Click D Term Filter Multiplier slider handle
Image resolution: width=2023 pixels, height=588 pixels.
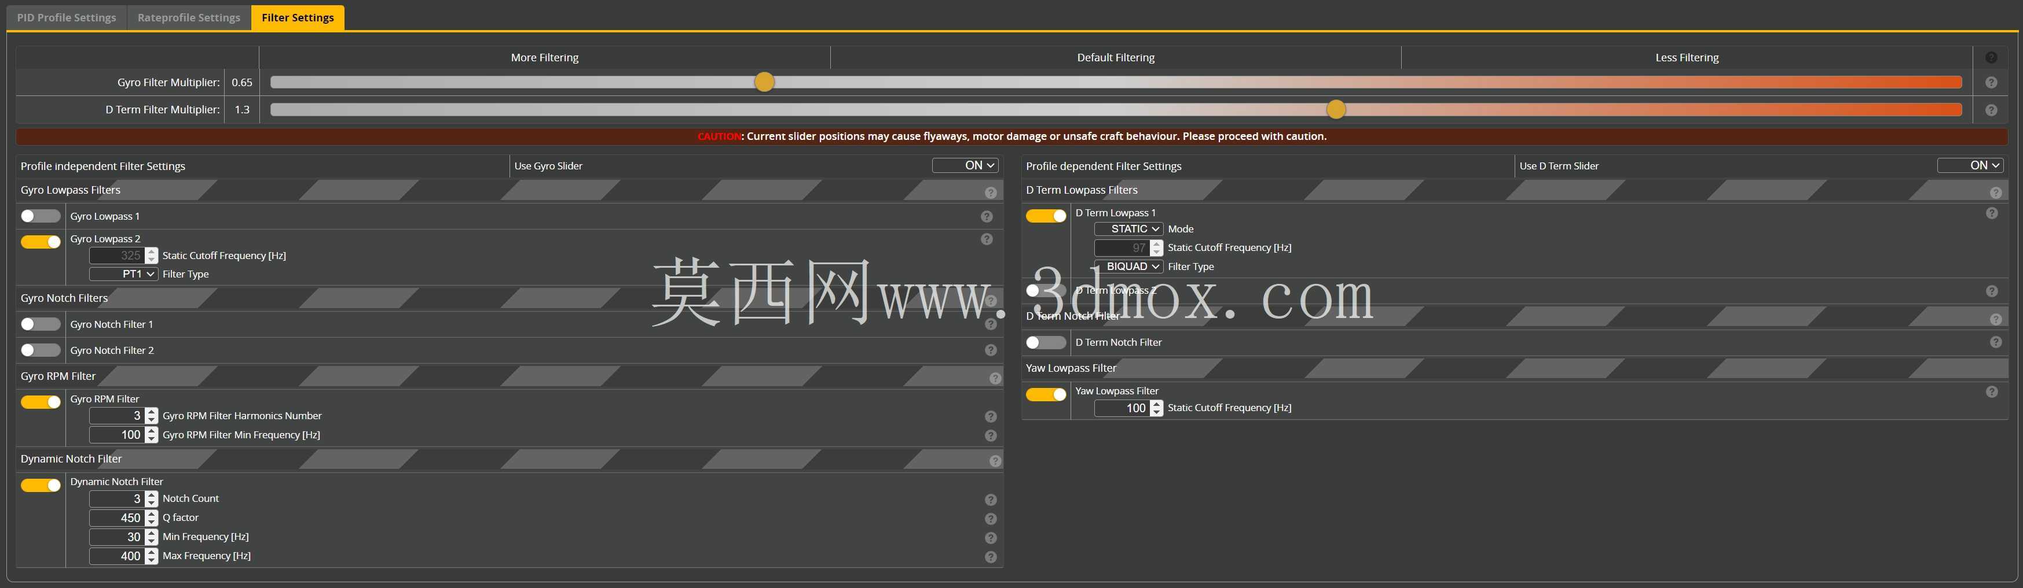(x=1336, y=109)
